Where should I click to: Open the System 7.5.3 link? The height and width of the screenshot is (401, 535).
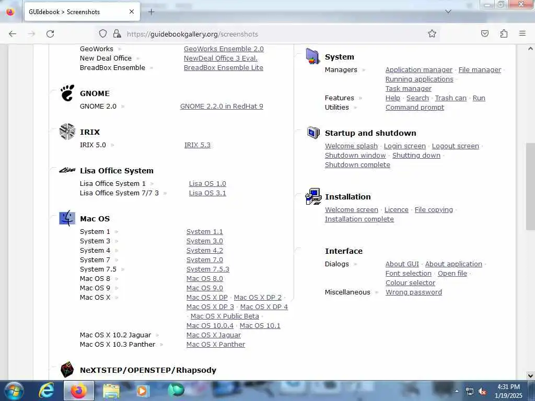tap(208, 269)
